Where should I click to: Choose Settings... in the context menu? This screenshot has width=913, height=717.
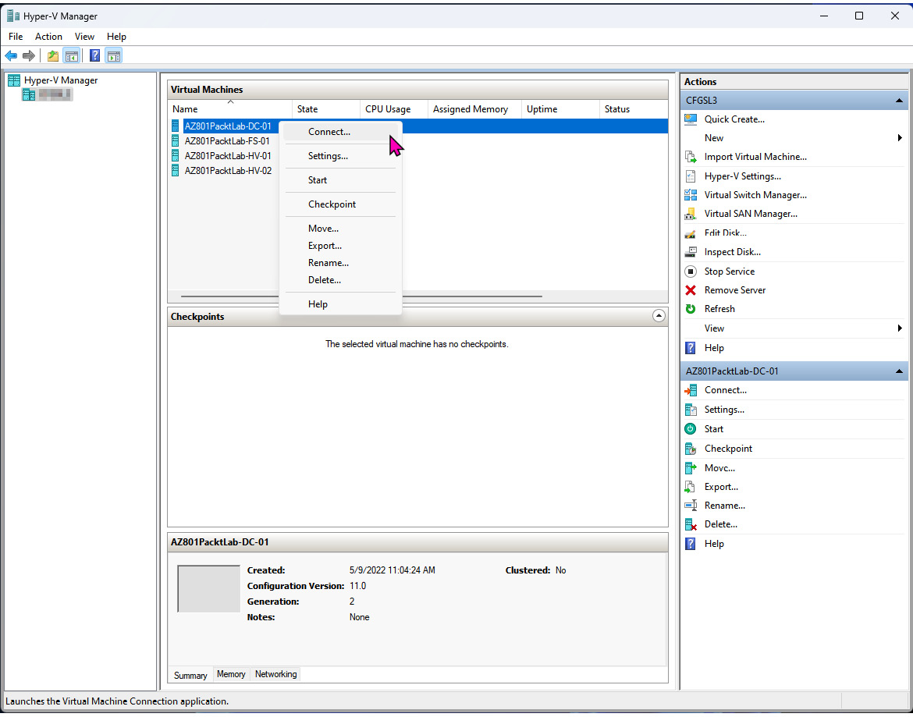point(341,156)
